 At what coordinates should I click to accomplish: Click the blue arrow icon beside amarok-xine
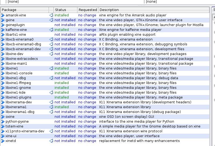[3, 15]
